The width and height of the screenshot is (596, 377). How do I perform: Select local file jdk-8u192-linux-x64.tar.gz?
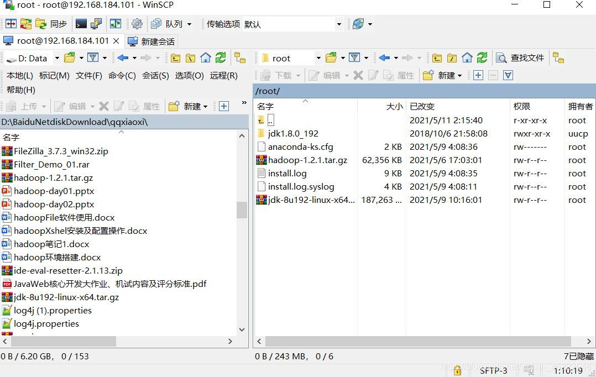[66, 297]
